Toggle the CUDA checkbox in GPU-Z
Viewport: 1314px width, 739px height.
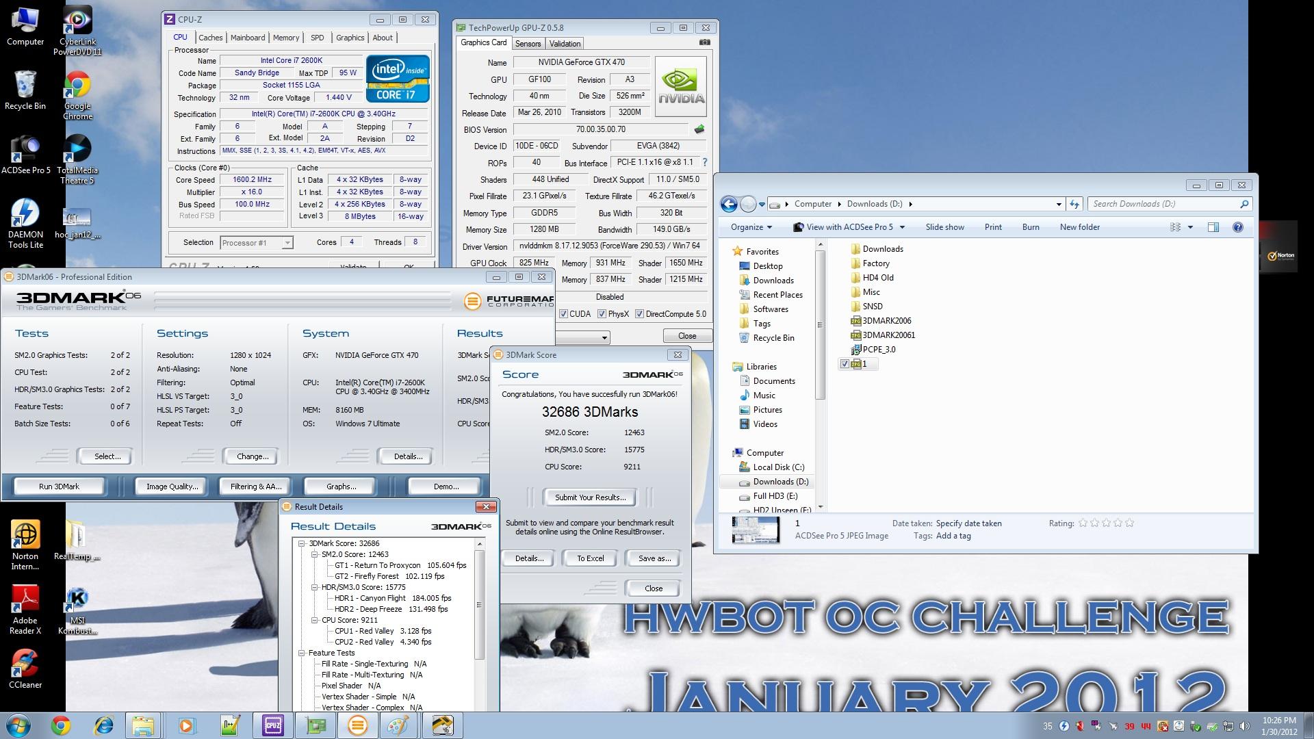[x=563, y=314]
